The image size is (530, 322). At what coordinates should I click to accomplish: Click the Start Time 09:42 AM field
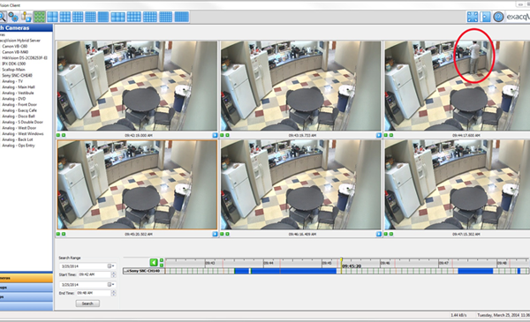coord(95,274)
